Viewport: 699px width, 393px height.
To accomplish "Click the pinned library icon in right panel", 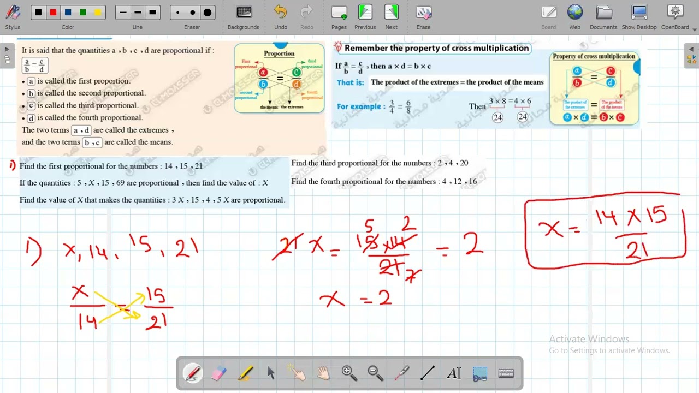I will 691,59.
